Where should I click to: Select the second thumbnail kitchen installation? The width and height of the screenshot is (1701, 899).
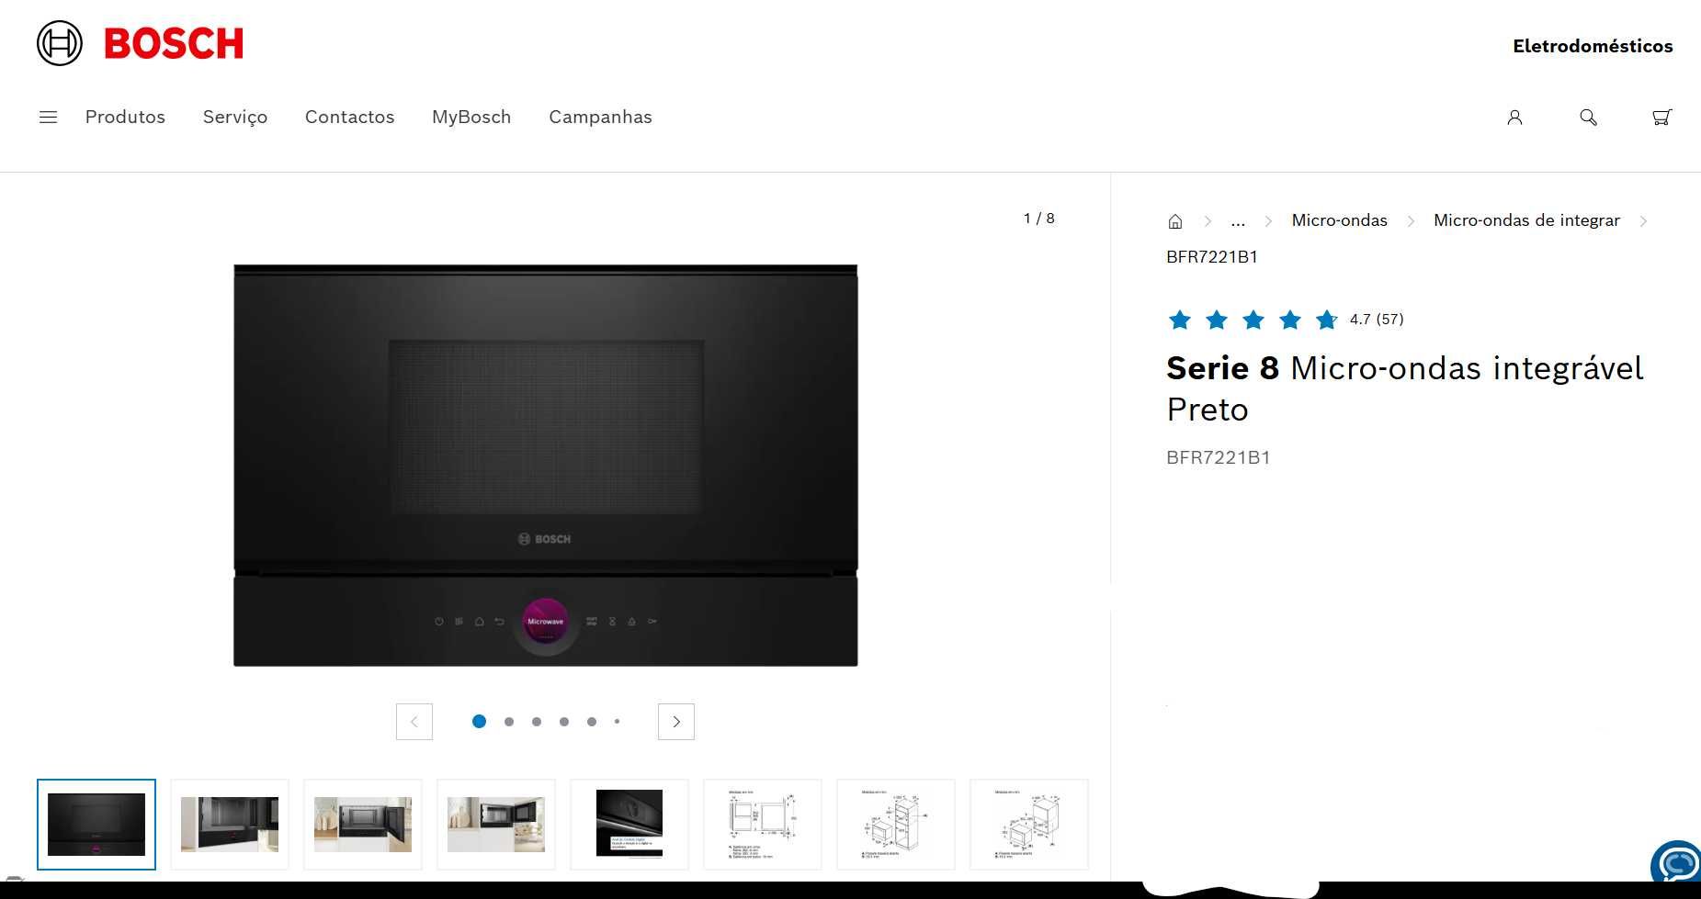click(x=230, y=825)
